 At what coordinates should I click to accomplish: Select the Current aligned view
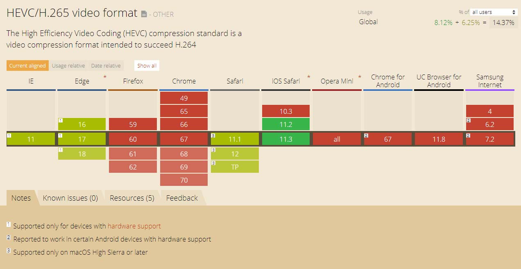point(27,66)
